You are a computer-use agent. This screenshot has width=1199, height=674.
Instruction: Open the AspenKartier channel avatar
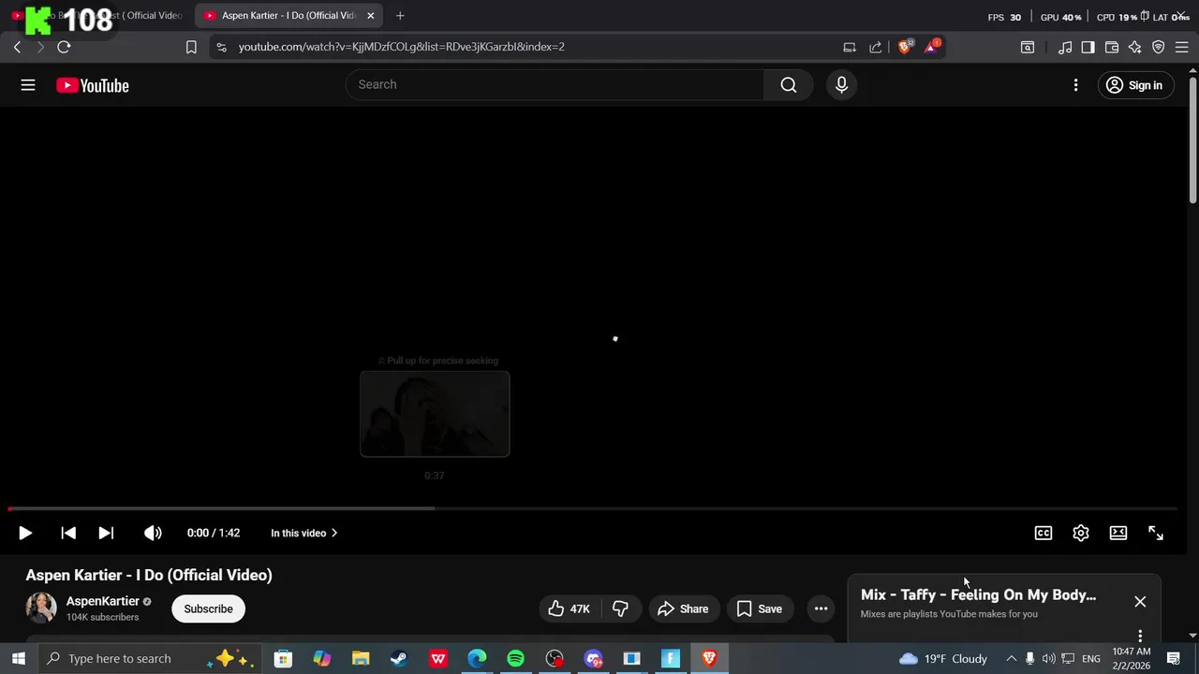tap(41, 608)
